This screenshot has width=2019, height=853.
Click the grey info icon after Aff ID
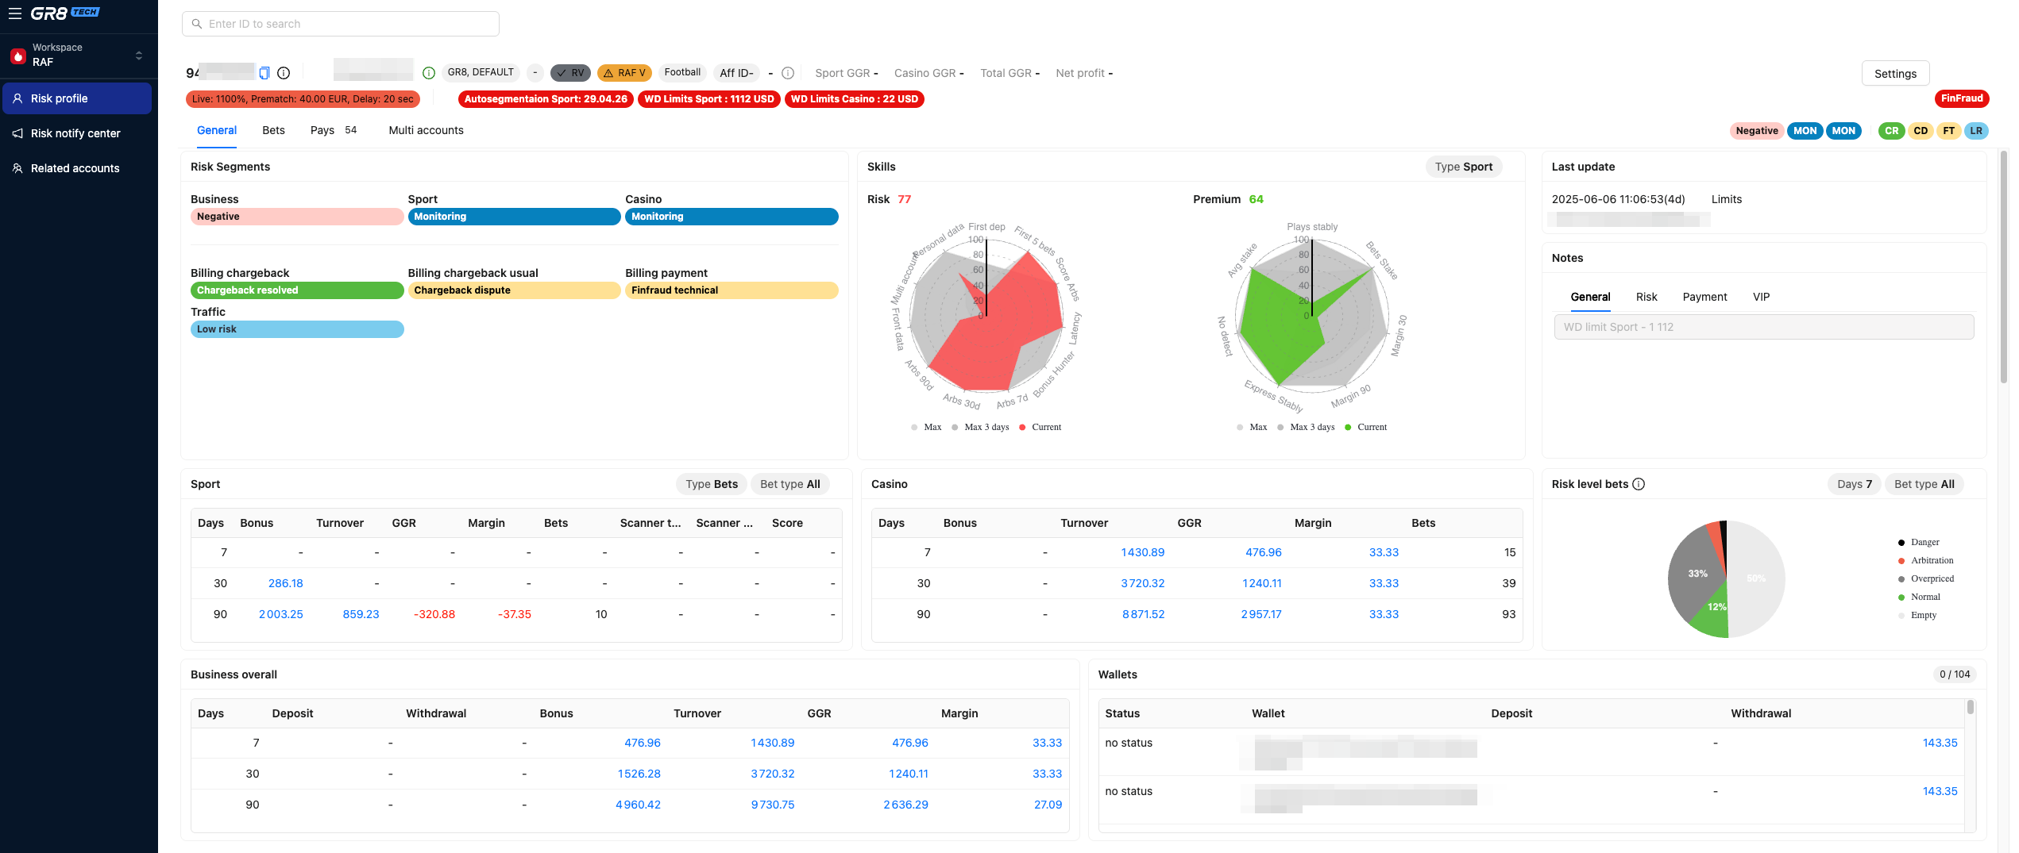tap(788, 73)
